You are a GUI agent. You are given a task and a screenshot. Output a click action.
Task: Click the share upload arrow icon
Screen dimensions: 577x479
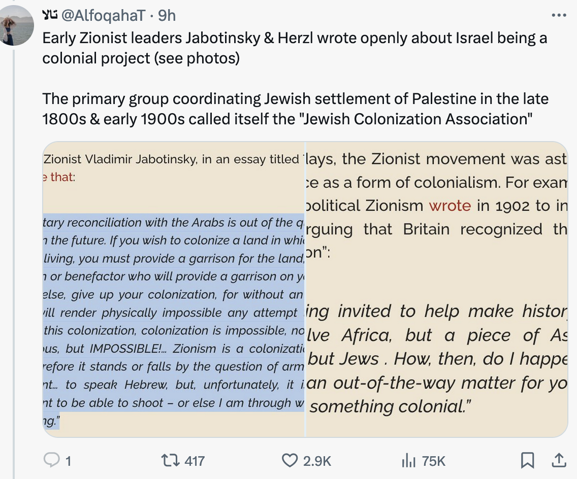pos(559,460)
